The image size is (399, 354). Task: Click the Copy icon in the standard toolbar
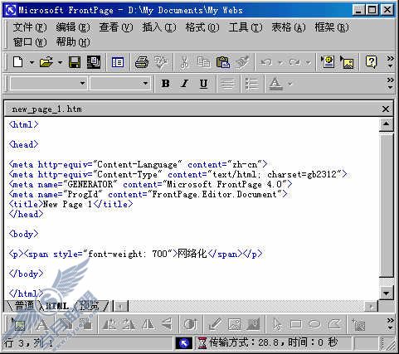pyautogui.click(x=203, y=62)
